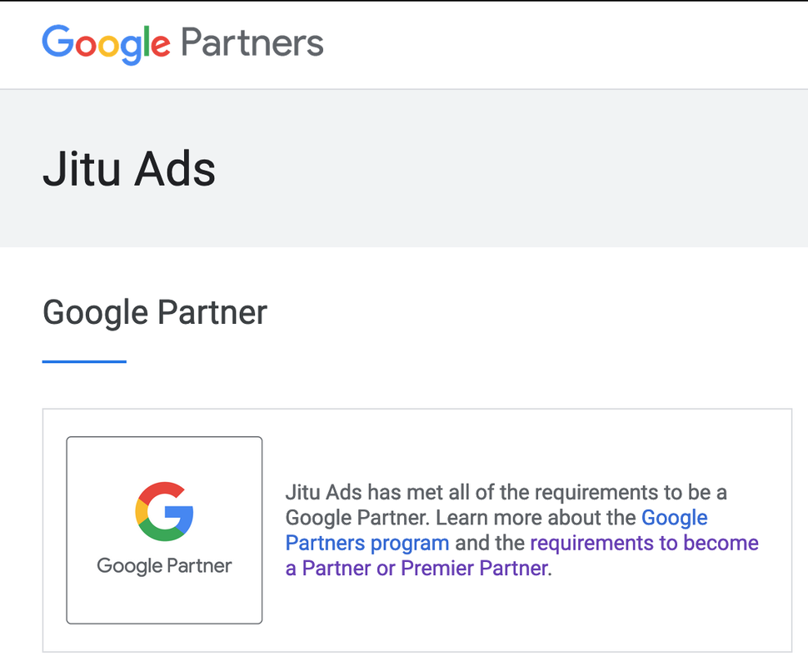
Task: Click the blue underline below Google Partner heading
Action: coord(84,361)
